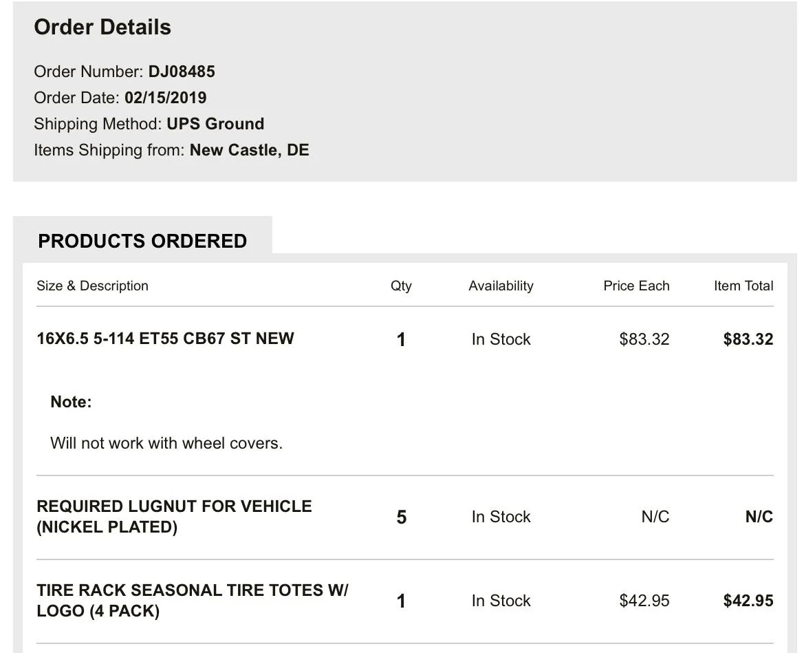The height and width of the screenshot is (653, 804).
Task: Click the $83.32 item total
Action: 748,339
